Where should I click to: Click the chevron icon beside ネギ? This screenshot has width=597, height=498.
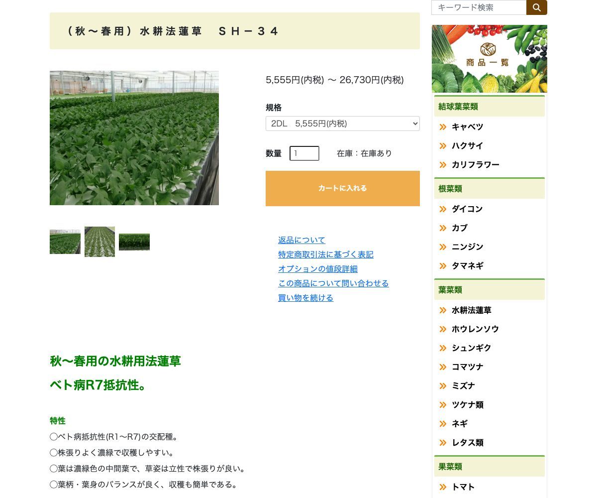click(443, 424)
